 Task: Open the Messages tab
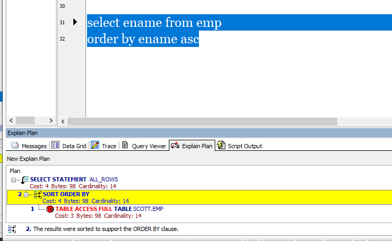(x=28, y=146)
